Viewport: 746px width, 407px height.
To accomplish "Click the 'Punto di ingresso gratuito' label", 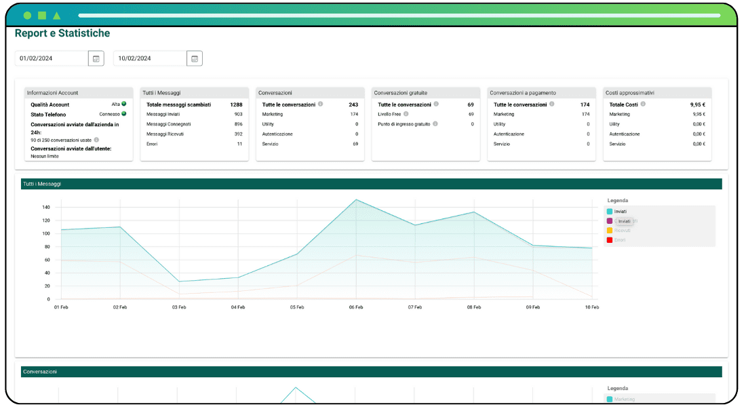I will point(404,124).
